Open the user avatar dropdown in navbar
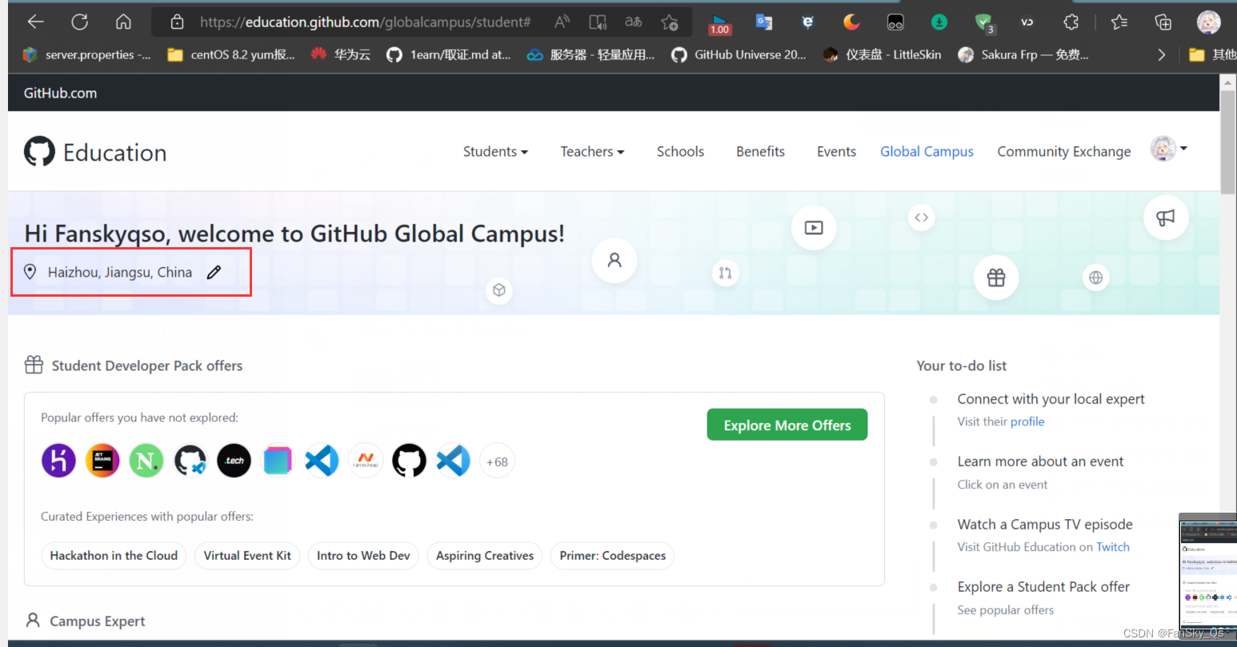 coord(1169,149)
